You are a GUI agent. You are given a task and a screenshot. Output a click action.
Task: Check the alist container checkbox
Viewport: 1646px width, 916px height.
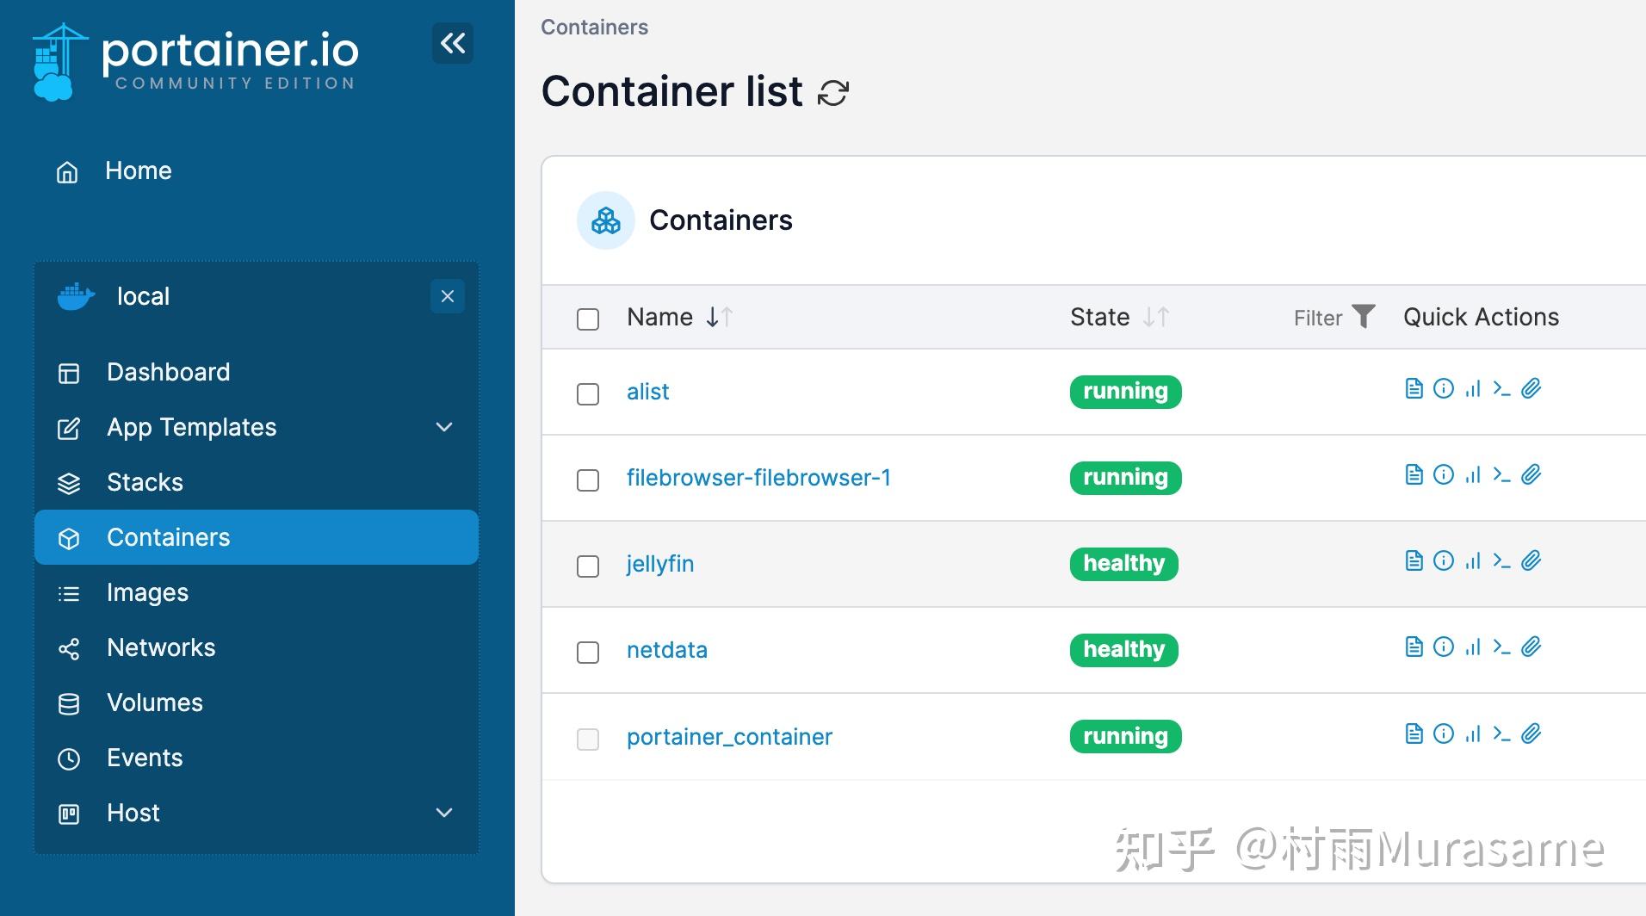pos(588,394)
